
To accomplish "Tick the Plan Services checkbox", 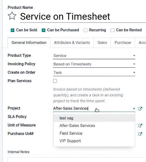I will (x=55, y=81).
